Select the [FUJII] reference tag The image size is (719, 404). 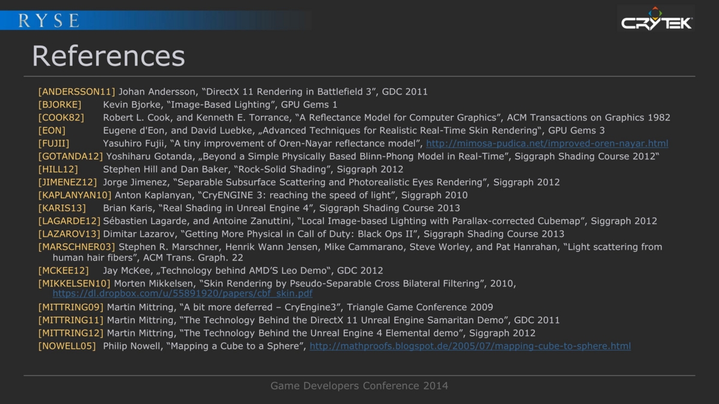tap(54, 144)
